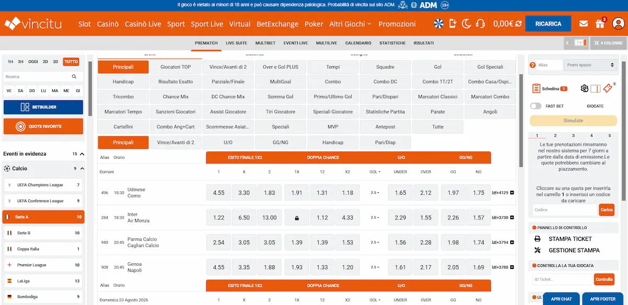628x305 pixels.
Task: Expand the GOL column header dropdown under Domani
Action: coord(375,172)
